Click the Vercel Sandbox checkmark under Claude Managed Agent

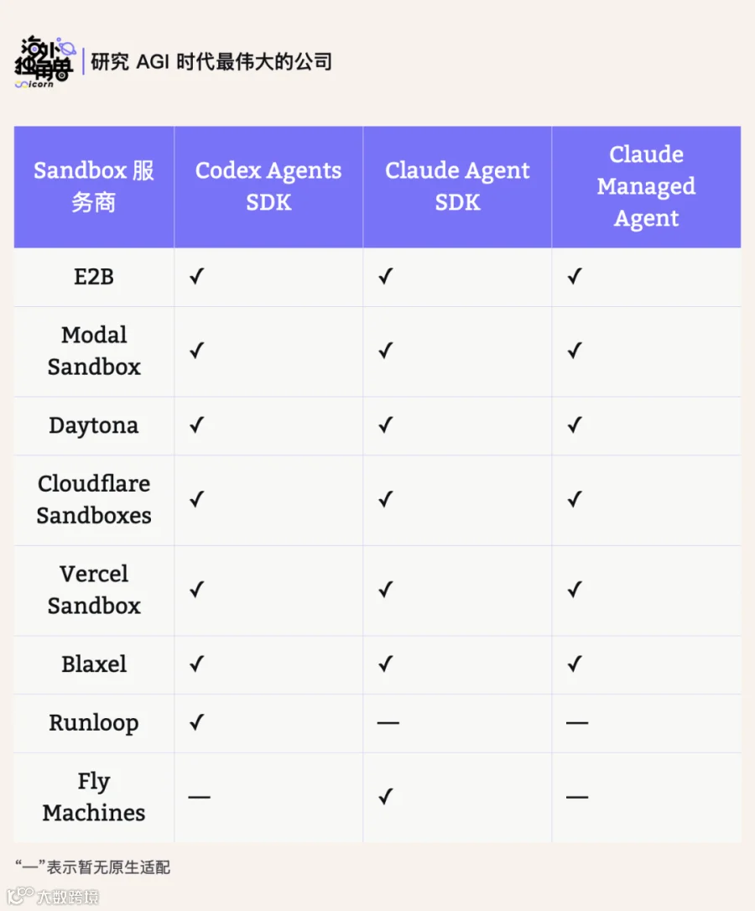(x=575, y=590)
